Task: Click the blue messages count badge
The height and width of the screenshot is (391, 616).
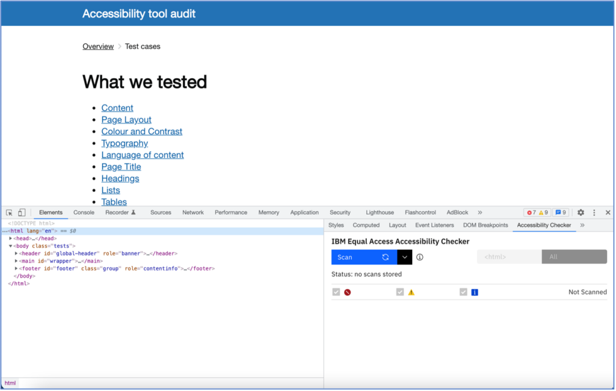Action: coord(561,212)
